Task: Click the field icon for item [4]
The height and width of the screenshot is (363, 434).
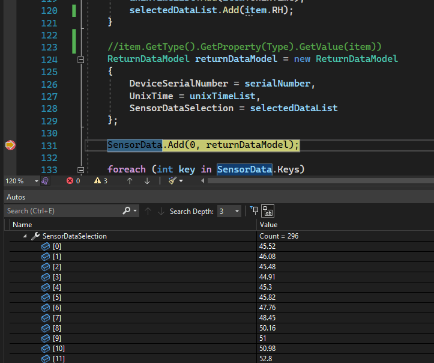Action: tap(46, 287)
